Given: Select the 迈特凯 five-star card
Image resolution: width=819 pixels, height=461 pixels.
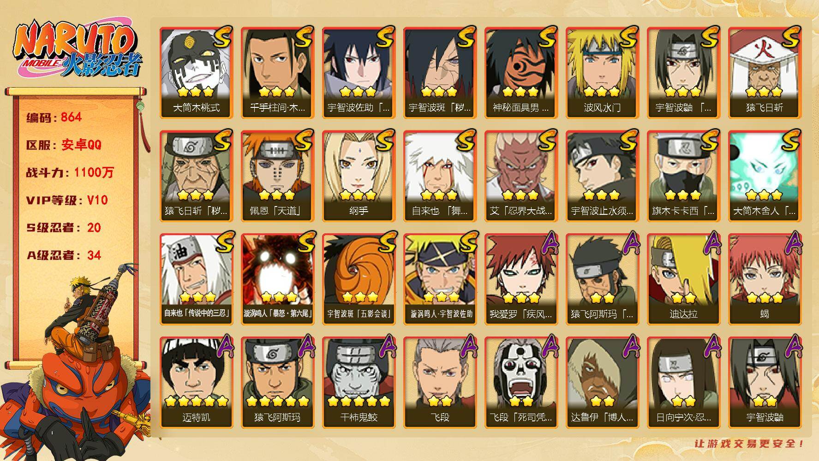Looking at the screenshot, I should tap(197, 383).
